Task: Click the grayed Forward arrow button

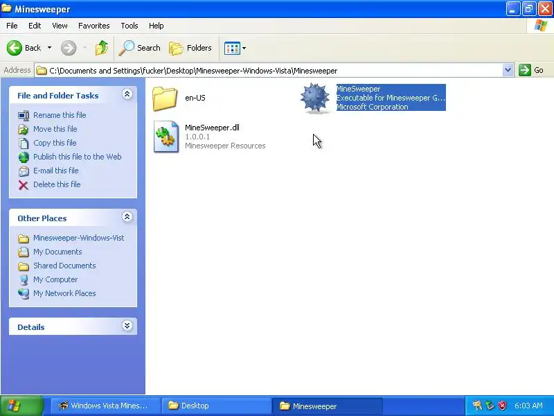Action: [69, 48]
